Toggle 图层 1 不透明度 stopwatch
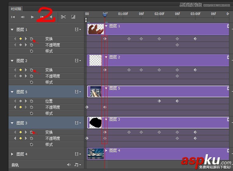 (x=31, y=45)
